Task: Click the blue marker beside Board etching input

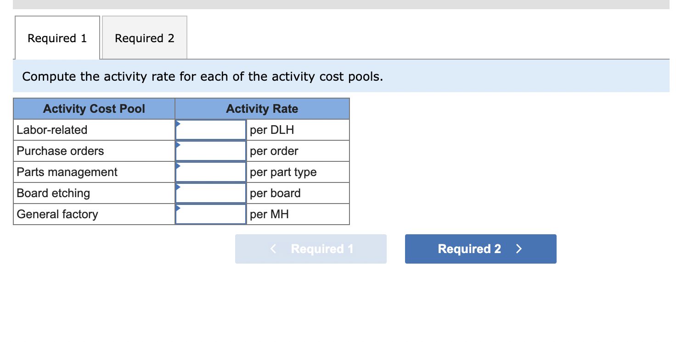Action: (177, 187)
